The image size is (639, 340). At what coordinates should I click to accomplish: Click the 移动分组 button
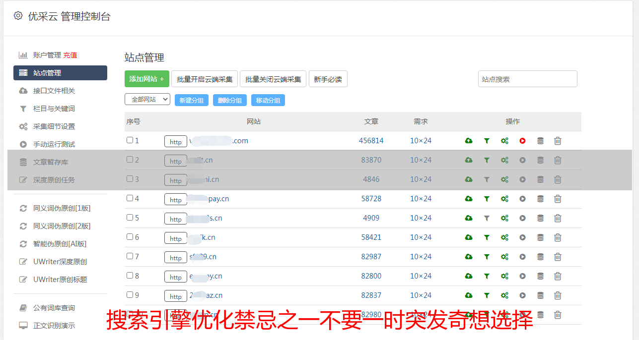(268, 100)
